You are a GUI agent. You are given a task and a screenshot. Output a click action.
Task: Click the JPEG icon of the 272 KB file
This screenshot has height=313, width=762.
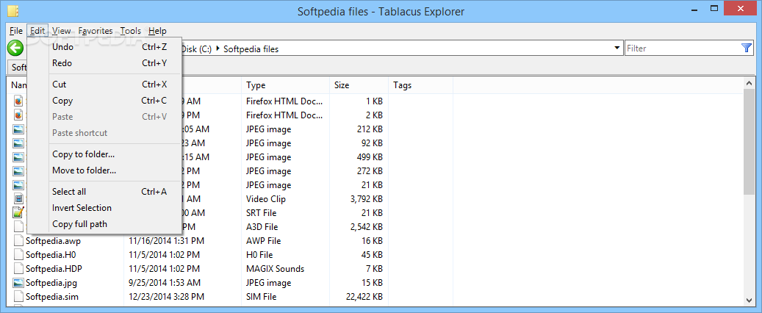point(18,171)
